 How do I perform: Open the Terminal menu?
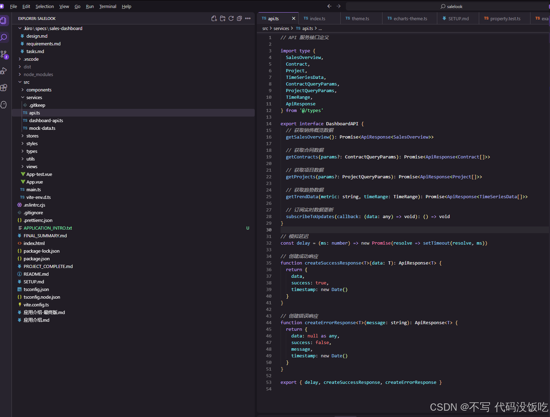108,6
